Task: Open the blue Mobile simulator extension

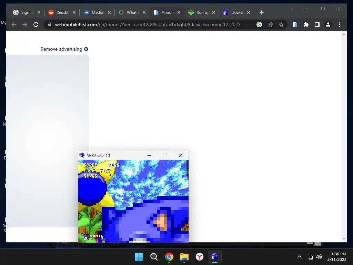Action: (x=295, y=24)
